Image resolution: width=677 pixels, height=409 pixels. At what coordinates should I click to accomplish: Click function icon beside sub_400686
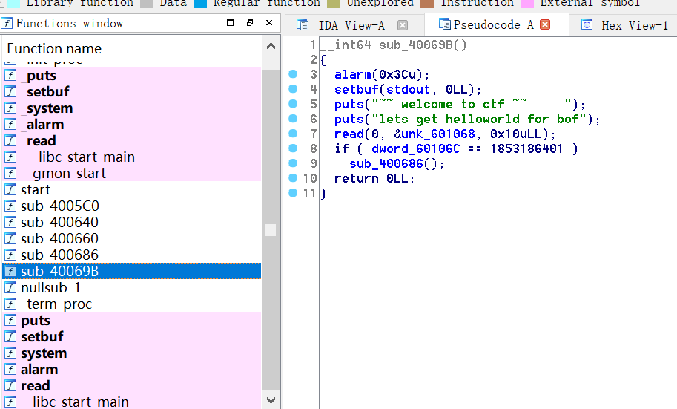10,255
